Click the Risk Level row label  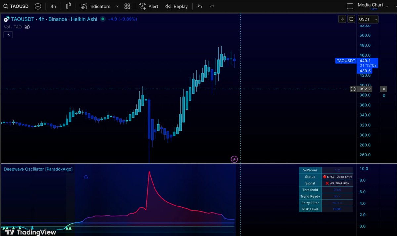(310, 209)
